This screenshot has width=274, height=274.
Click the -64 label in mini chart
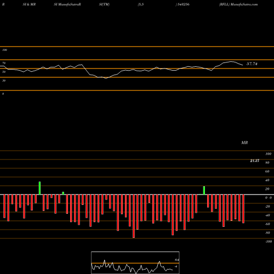(176, 260)
